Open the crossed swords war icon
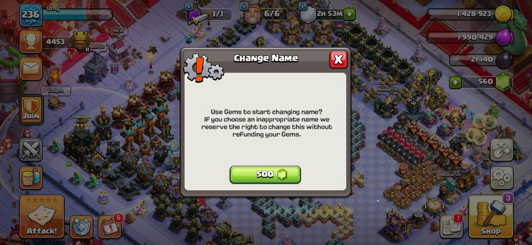The width and height of the screenshot is (532, 245). click(31, 149)
